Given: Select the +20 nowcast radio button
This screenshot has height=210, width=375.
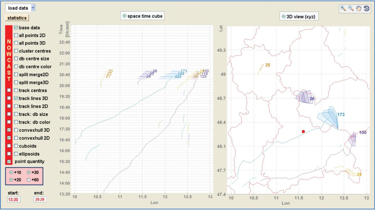Looking at the screenshot, I should (11, 180).
